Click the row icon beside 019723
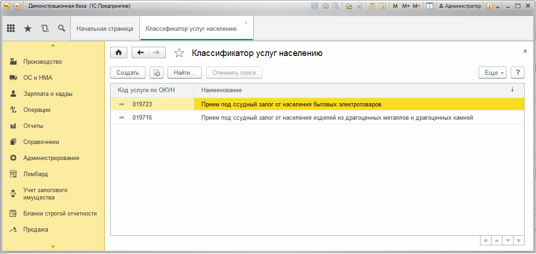The height and width of the screenshot is (254, 536). click(122, 104)
